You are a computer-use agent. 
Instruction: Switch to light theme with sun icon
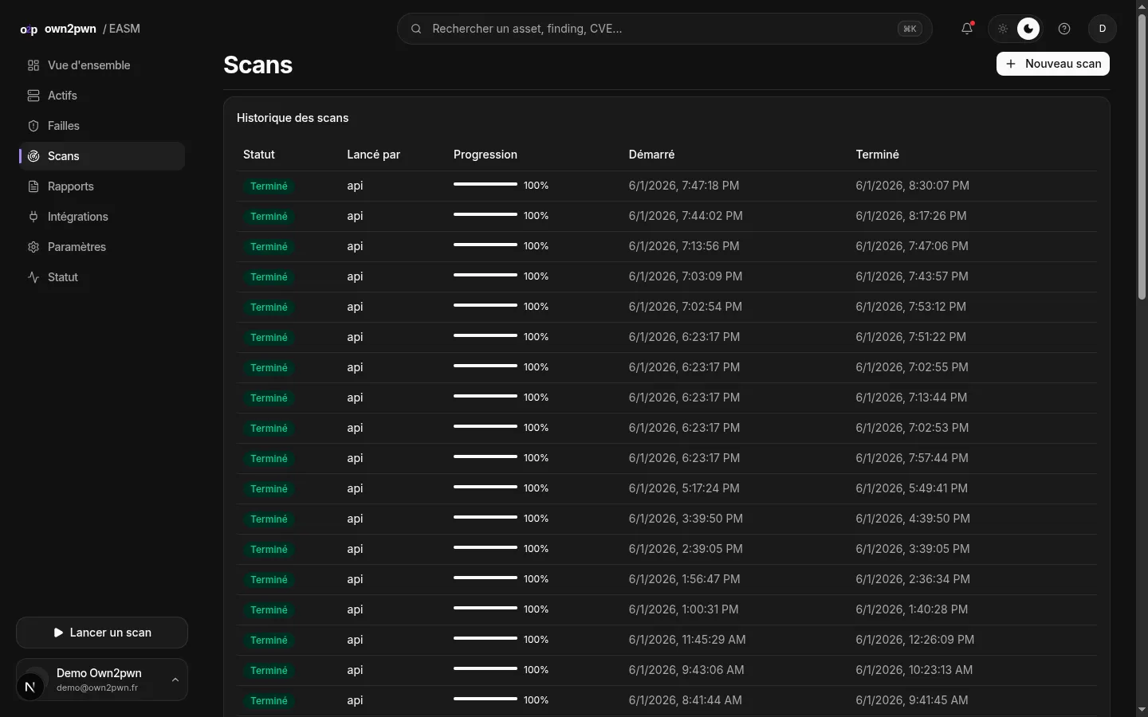1003,29
